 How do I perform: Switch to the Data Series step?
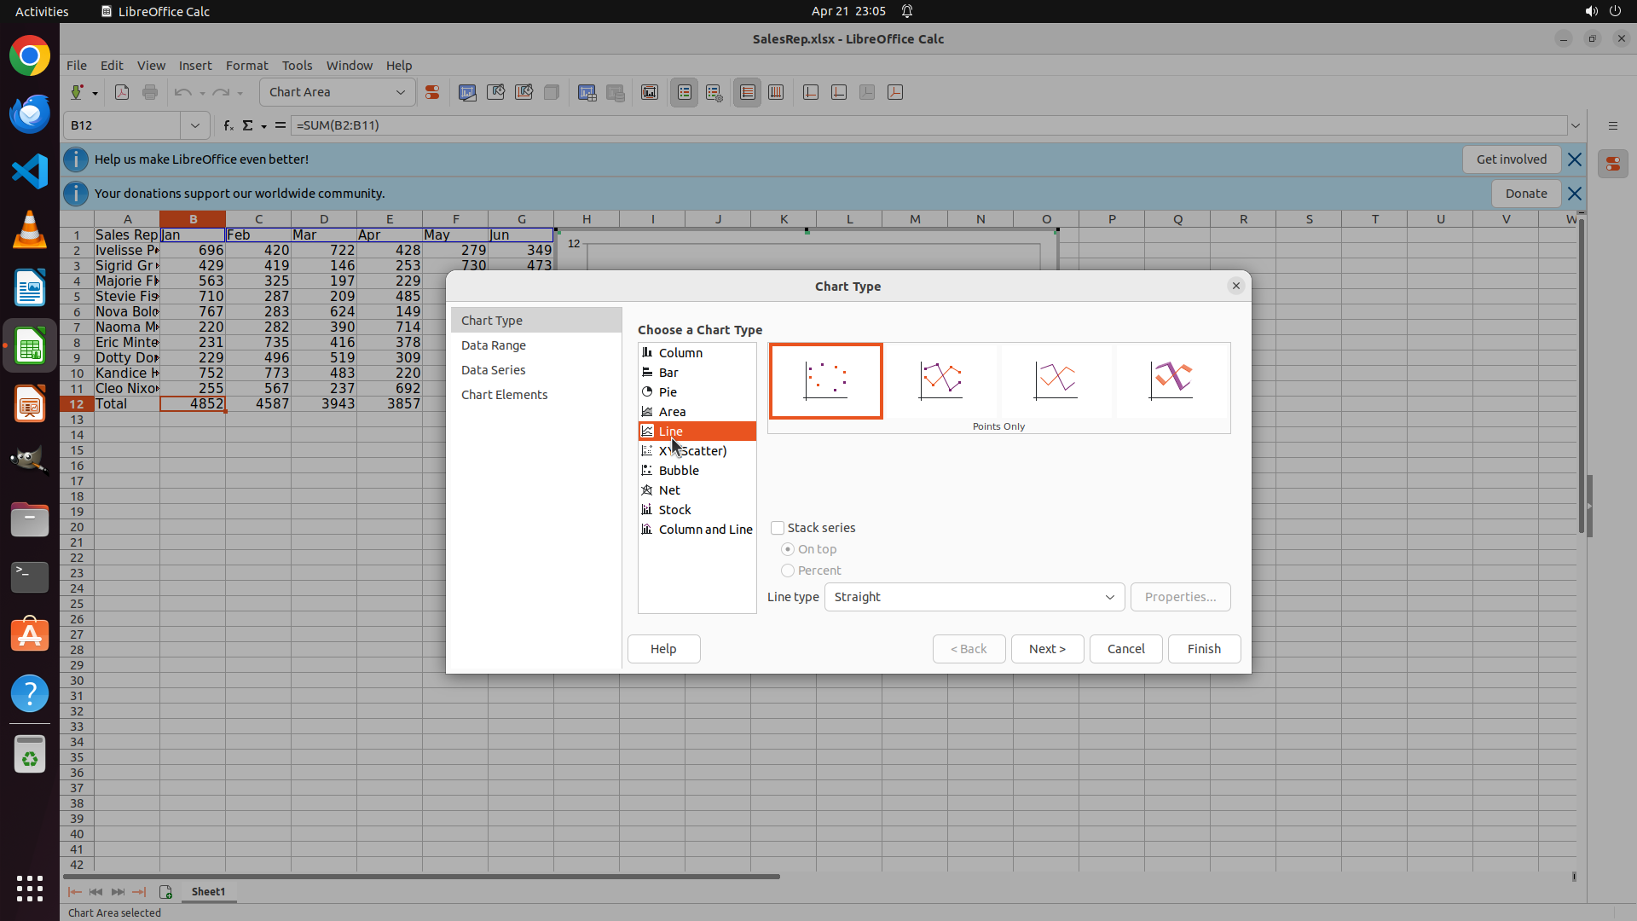(493, 370)
